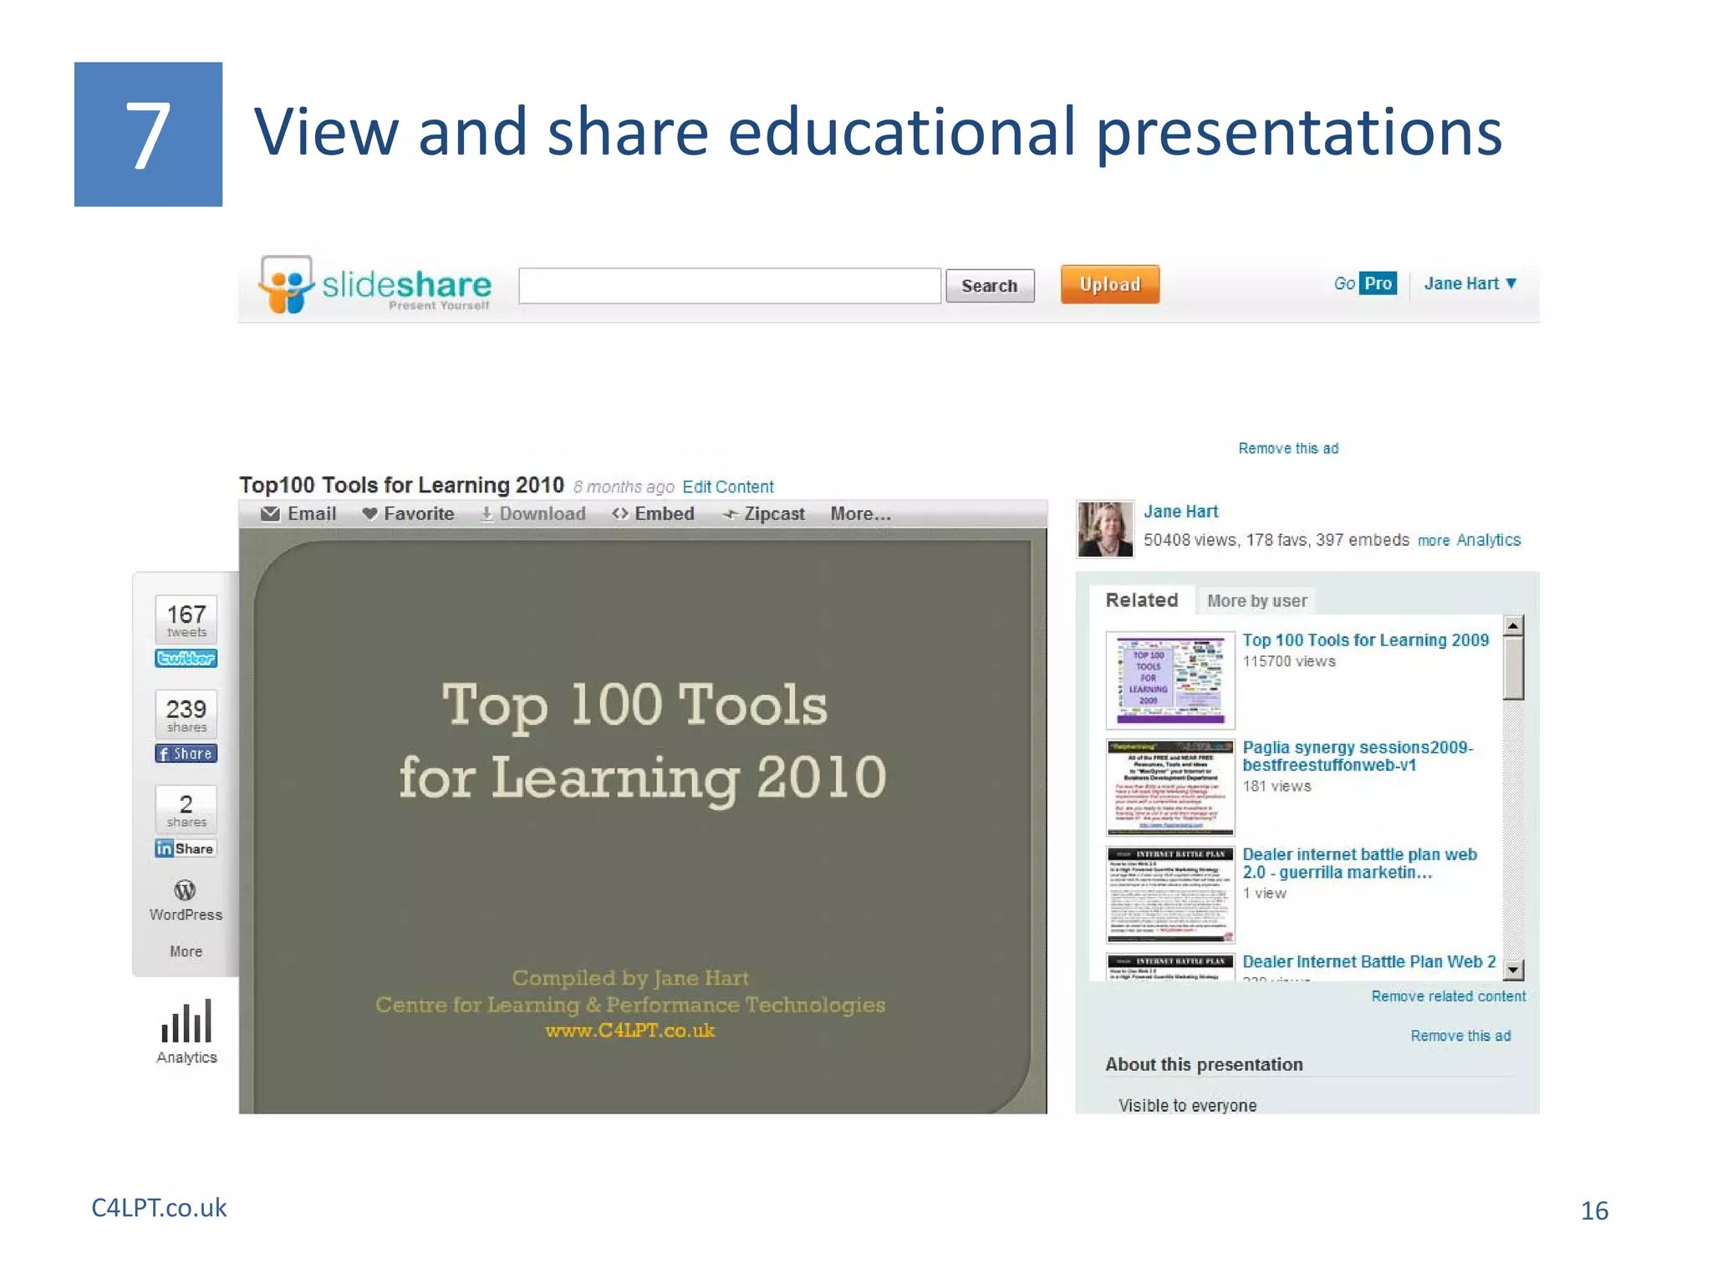Open Dealer Internet Battle Plan Web 2 link
Viewport: 1712px width, 1284px height.
[1369, 961]
